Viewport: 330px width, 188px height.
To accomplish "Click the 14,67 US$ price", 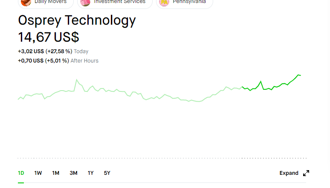I will 49,37.
